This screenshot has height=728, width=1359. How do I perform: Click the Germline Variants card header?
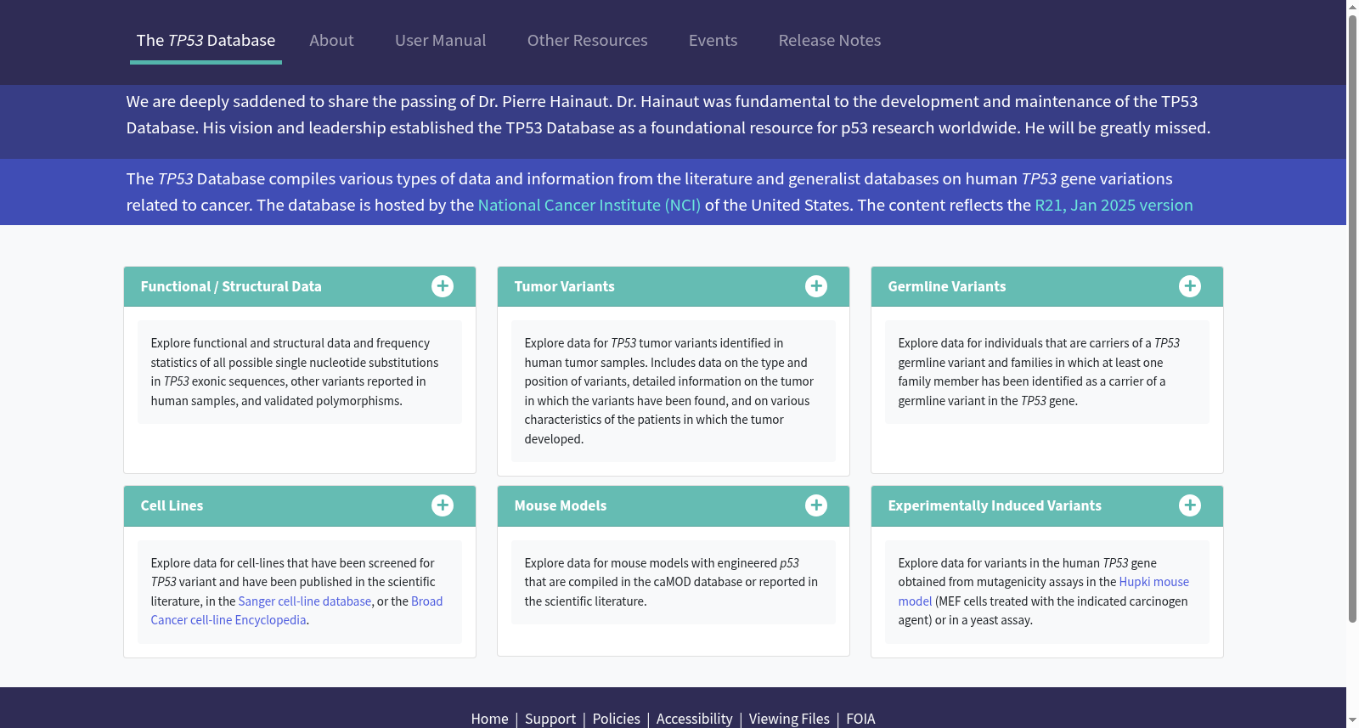pyautogui.click(x=1047, y=286)
